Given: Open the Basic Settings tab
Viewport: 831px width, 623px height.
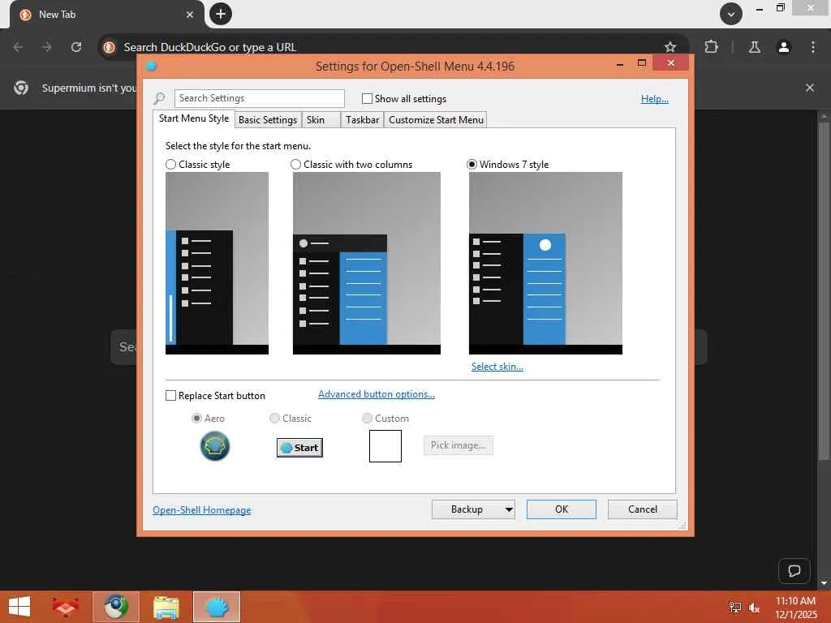Looking at the screenshot, I should pyautogui.click(x=268, y=120).
